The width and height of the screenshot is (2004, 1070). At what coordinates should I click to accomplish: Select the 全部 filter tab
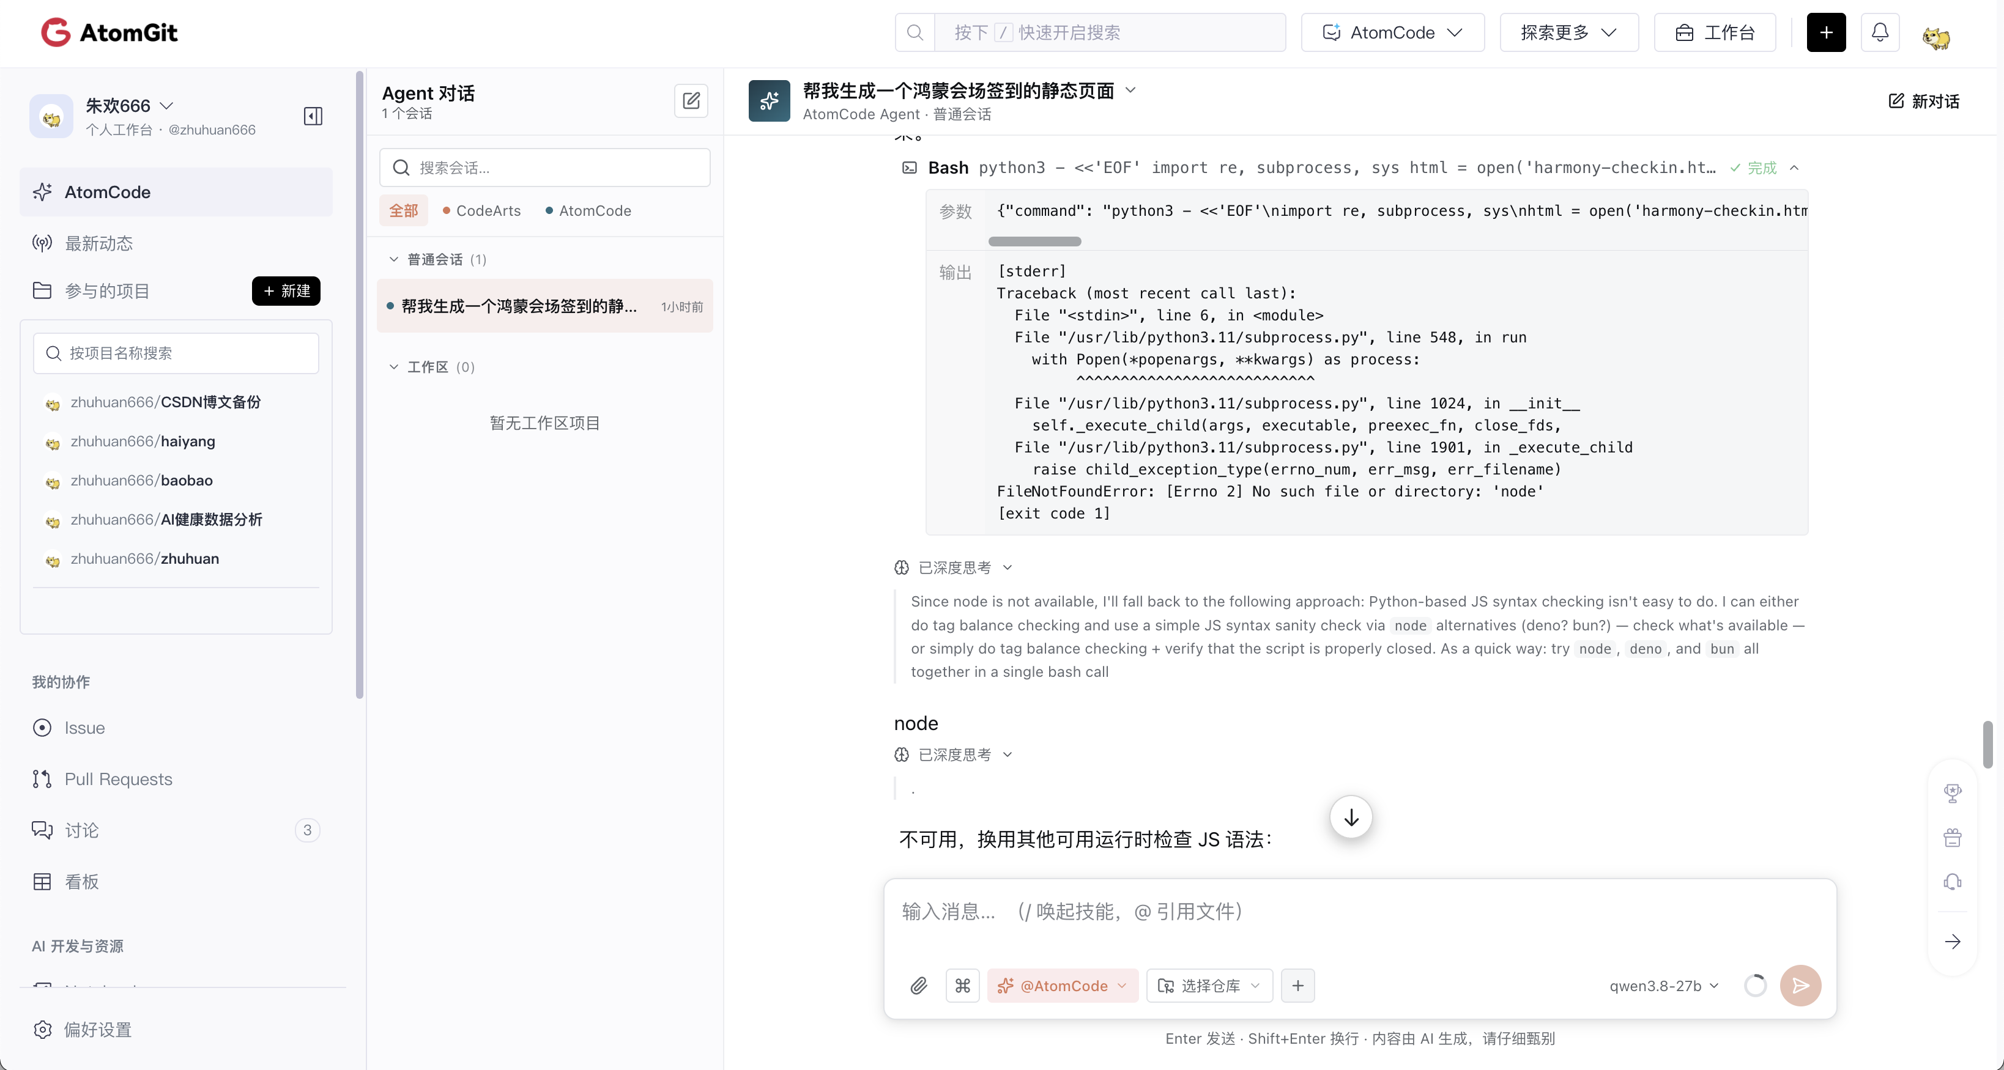[x=404, y=211]
